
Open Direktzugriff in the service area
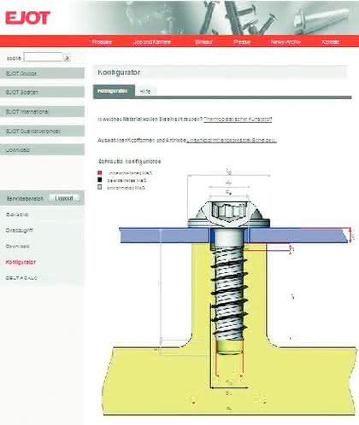click(x=19, y=230)
